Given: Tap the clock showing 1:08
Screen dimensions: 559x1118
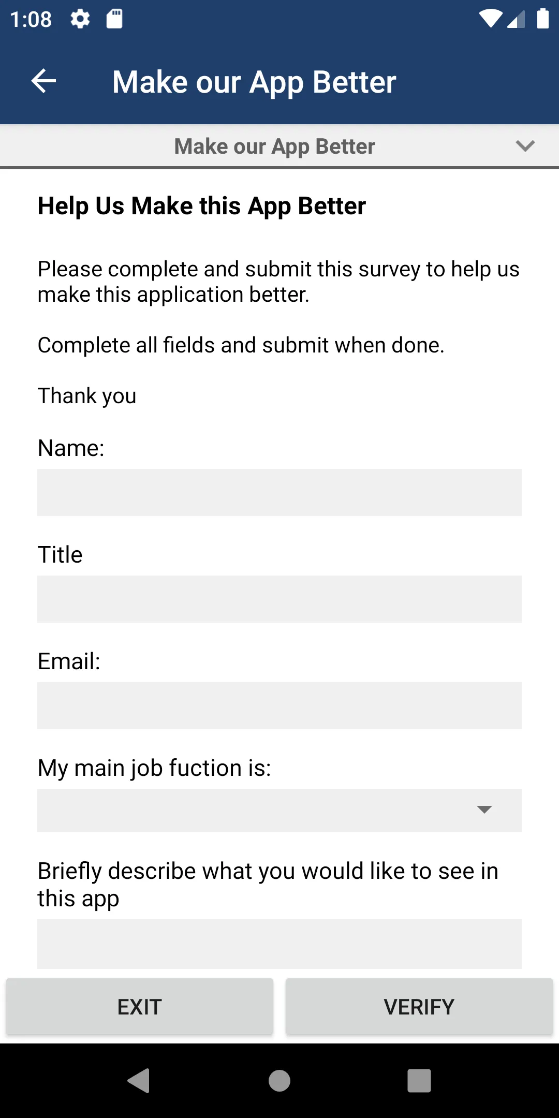Looking at the screenshot, I should click(31, 20).
